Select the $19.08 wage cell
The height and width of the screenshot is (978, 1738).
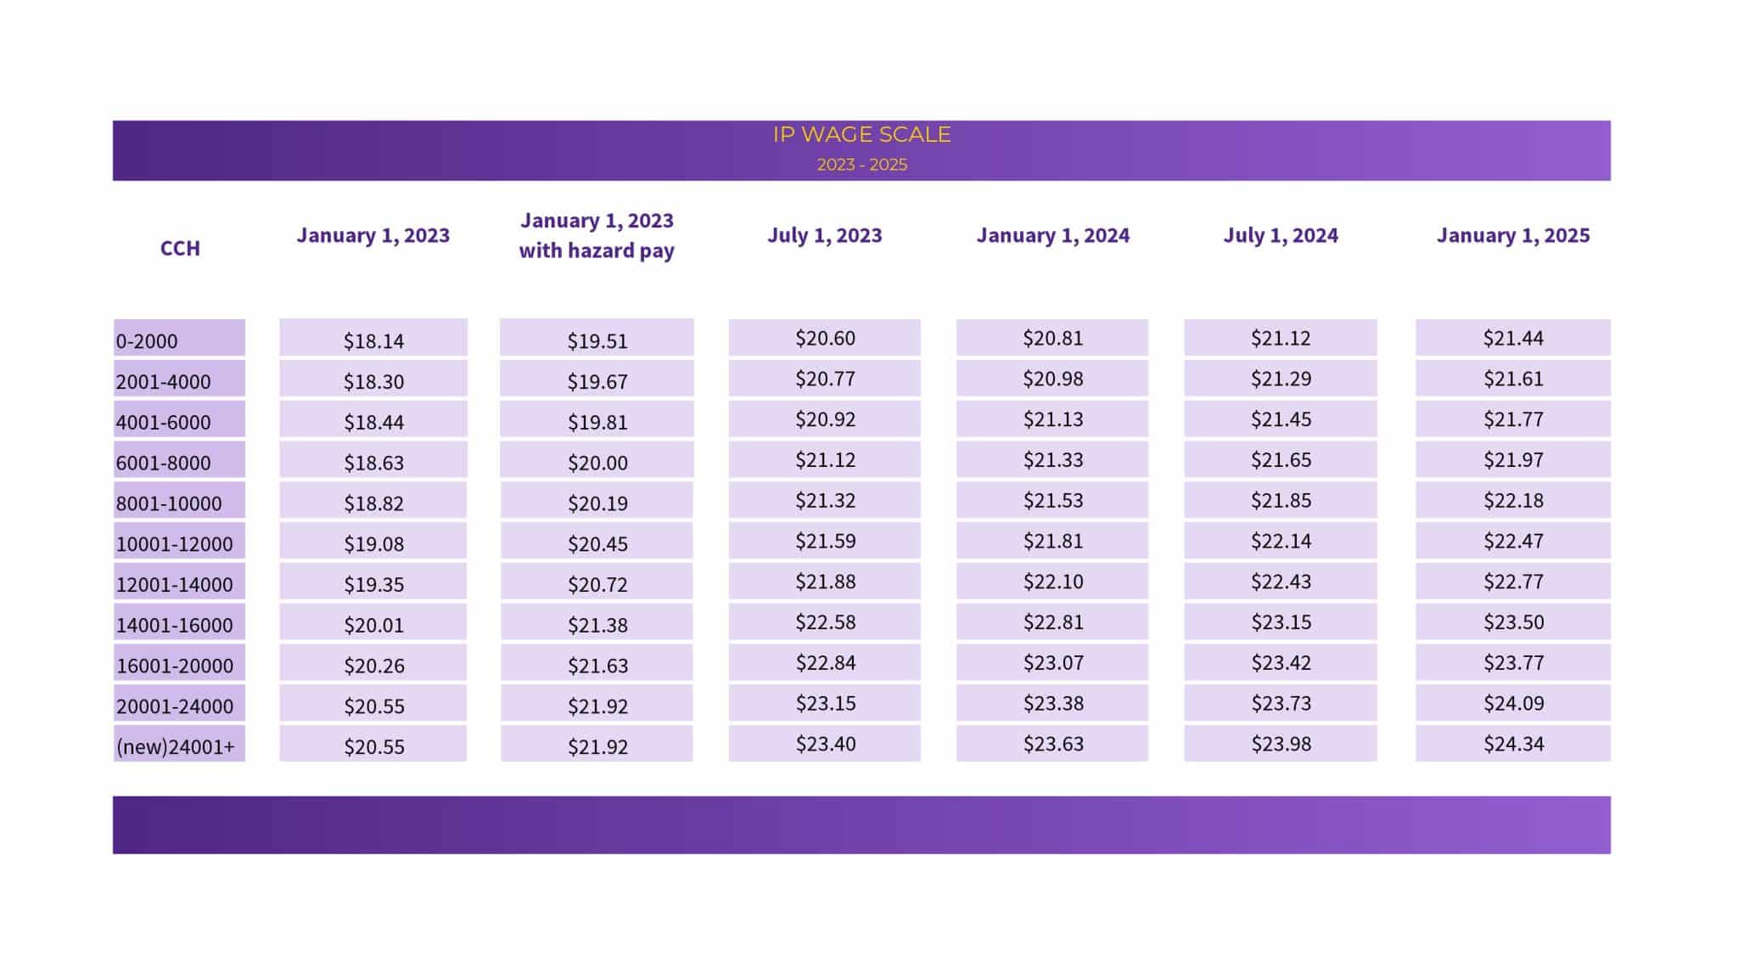[x=373, y=543]
